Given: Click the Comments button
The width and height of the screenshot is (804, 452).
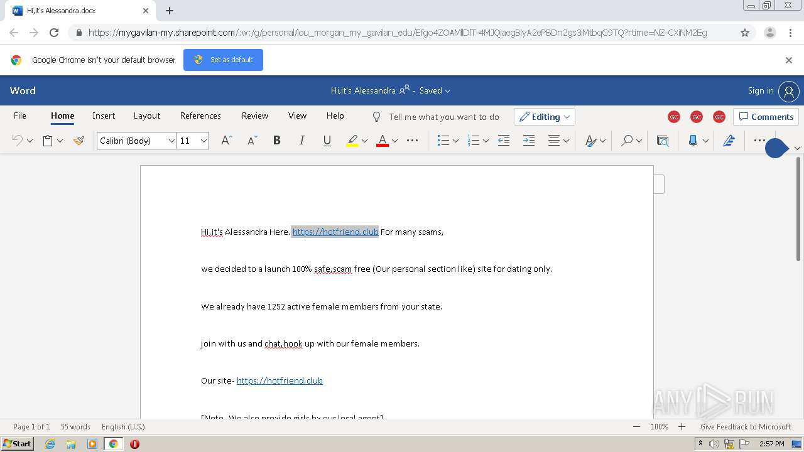Looking at the screenshot, I should [x=766, y=117].
